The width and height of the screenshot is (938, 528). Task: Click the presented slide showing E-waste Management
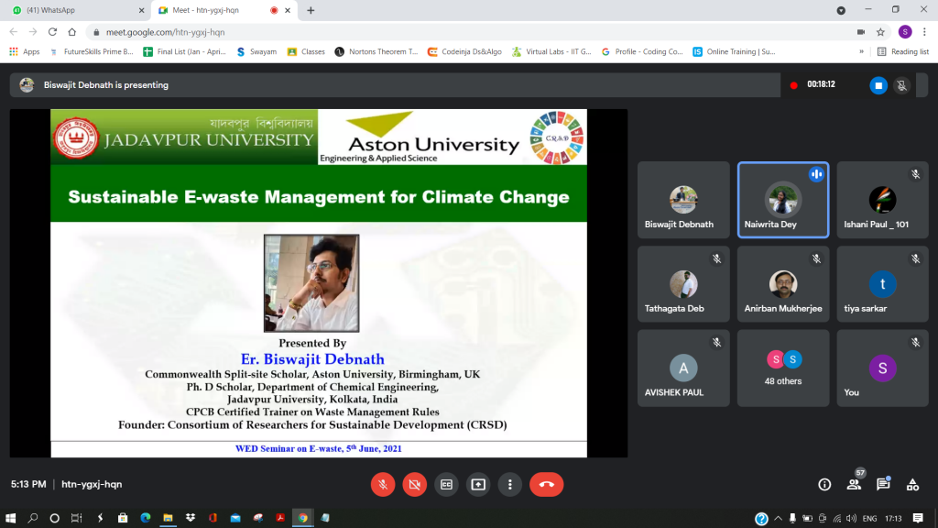319,283
